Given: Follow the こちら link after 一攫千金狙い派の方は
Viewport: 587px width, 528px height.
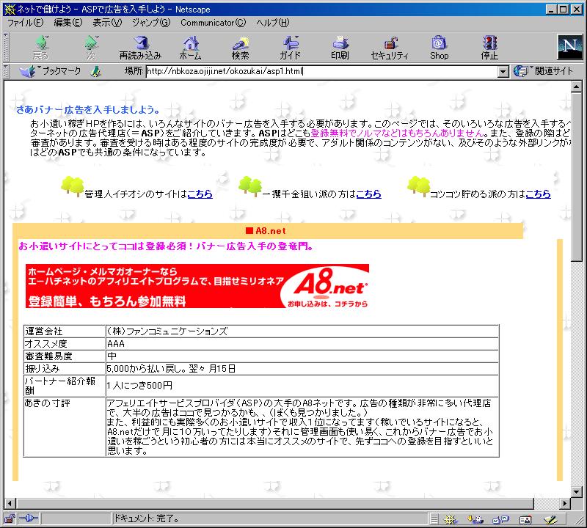Looking at the screenshot, I should (x=369, y=194).
